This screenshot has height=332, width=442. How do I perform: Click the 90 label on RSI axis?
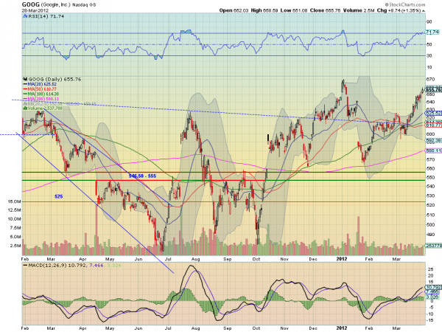pyautogui.click(x=429, y=21)
